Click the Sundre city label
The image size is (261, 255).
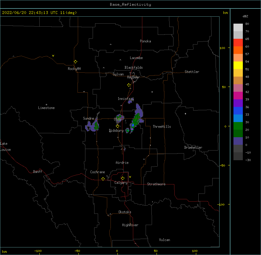click(88, 118)
